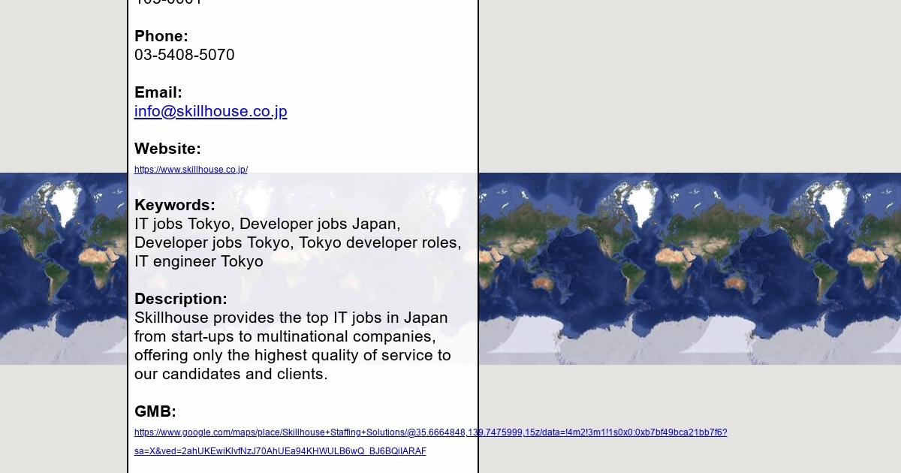901x473 pixels.
Task: Click the line 'our candidates and clients.'
Action: [x=231, y=374]
